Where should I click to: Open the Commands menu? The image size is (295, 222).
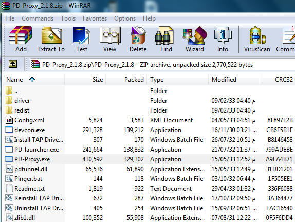pyautogui.click(x=38, y=18)
